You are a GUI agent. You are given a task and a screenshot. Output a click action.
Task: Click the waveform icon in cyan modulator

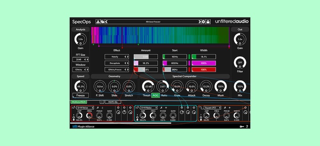[138, 108]
